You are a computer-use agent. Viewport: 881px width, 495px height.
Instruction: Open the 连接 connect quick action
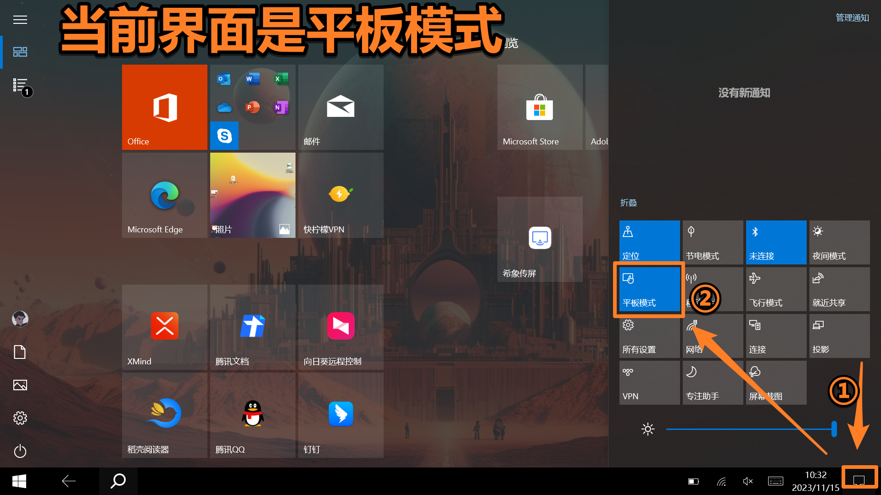776,336
